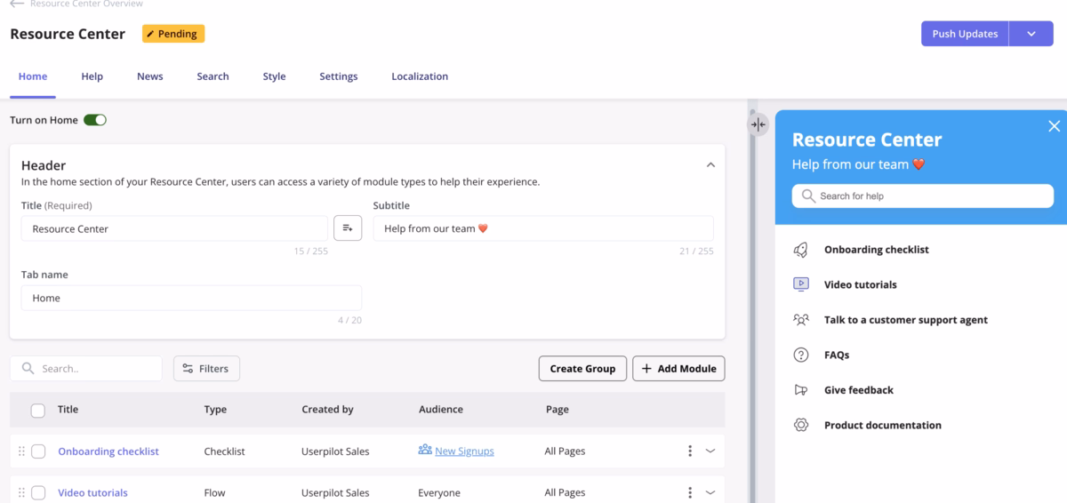The width and height of the screenshot is (1067, 503).
Task: Click the Tab name input field
Action: pos(191,298)
